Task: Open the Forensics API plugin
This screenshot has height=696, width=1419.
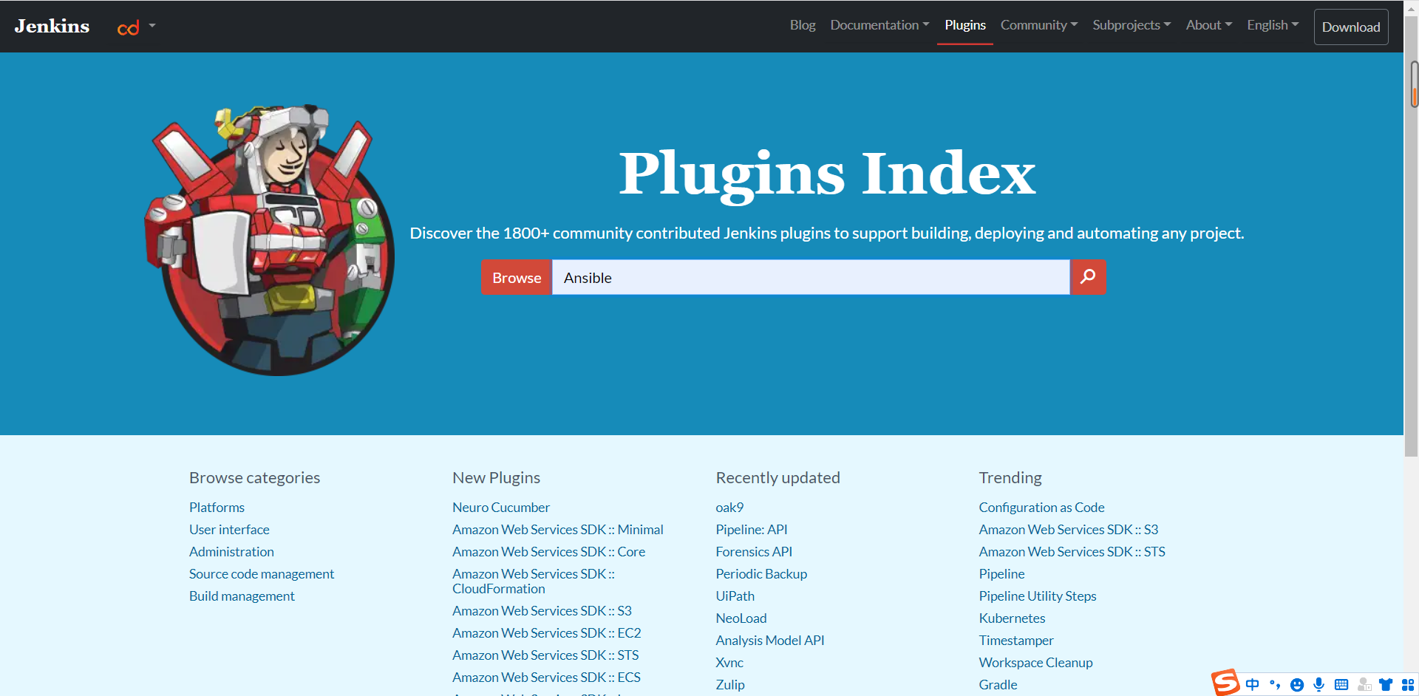Action: pos(754,552)
